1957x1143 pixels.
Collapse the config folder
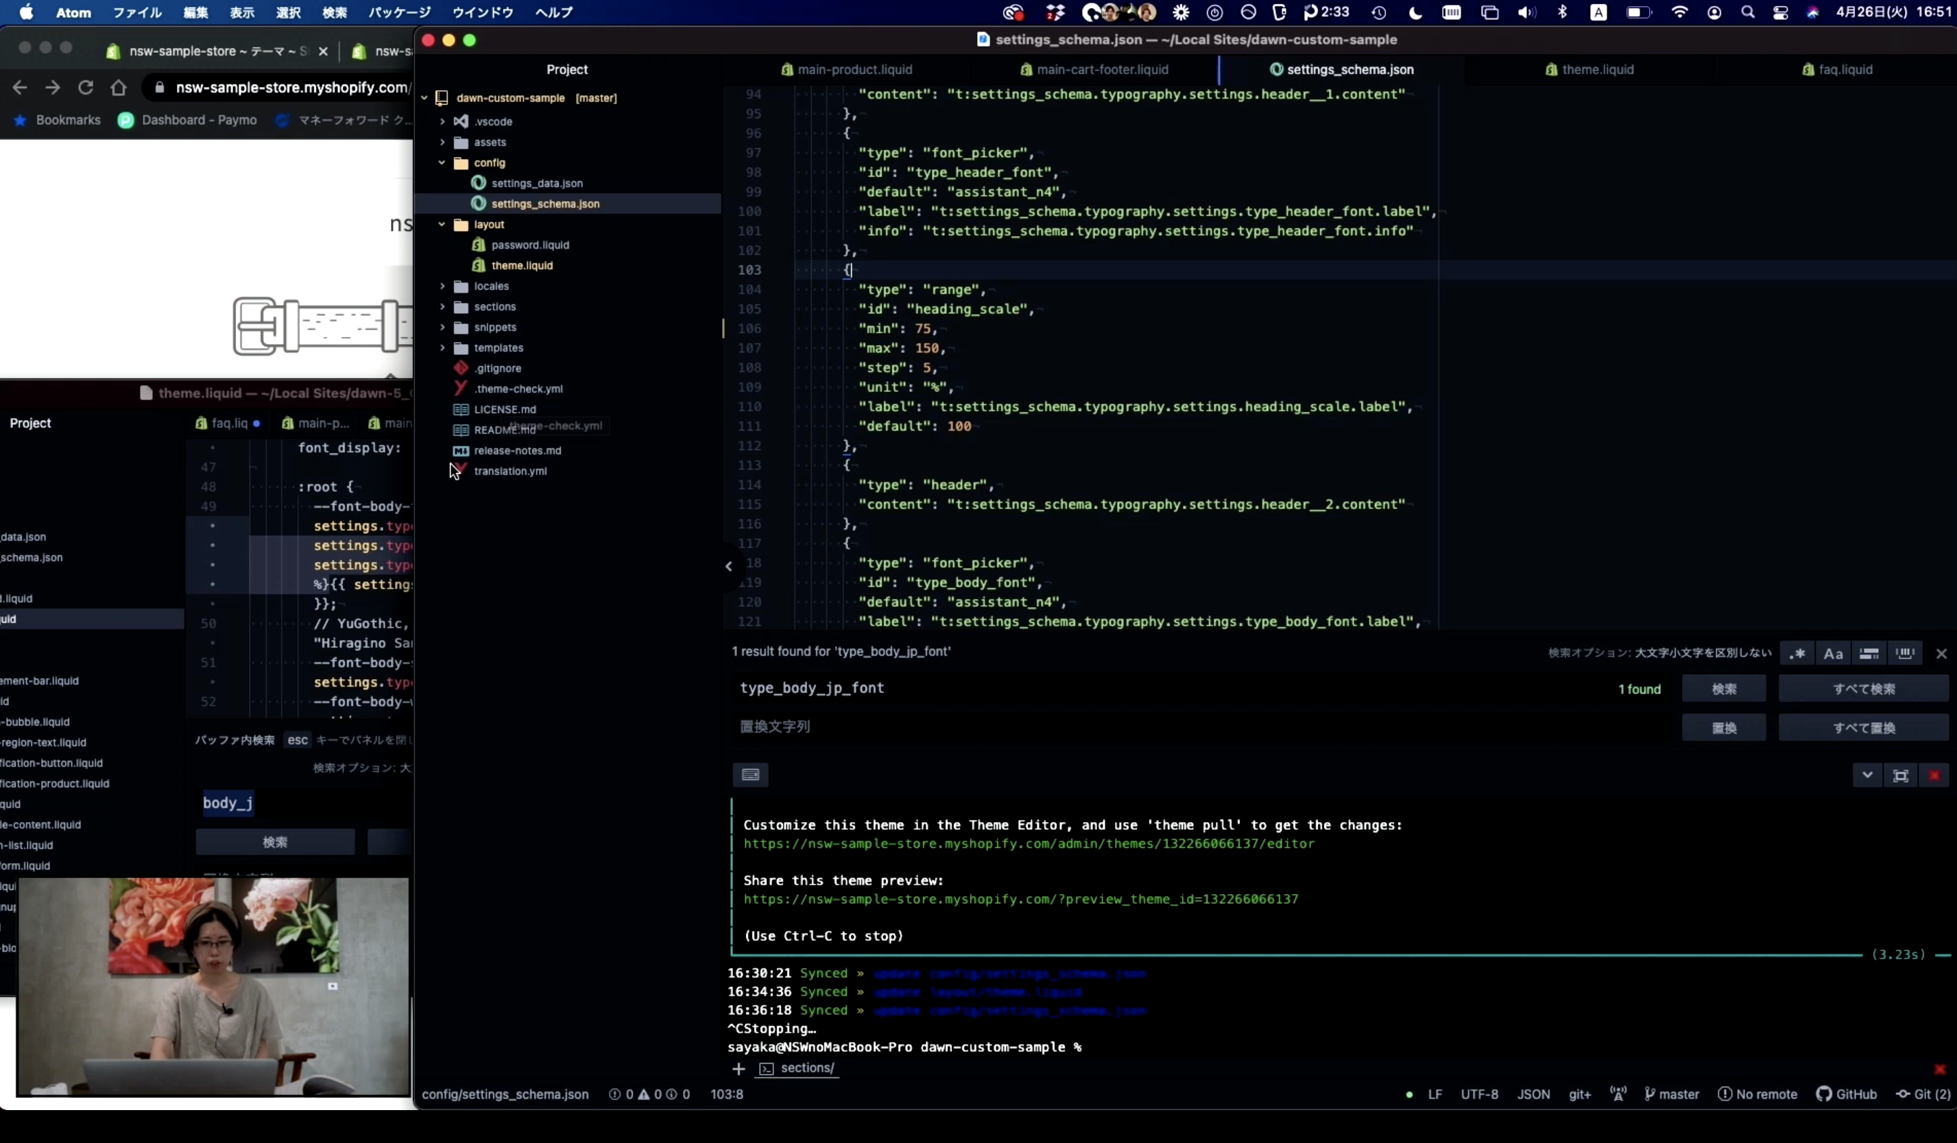click(x=442, y=163)
